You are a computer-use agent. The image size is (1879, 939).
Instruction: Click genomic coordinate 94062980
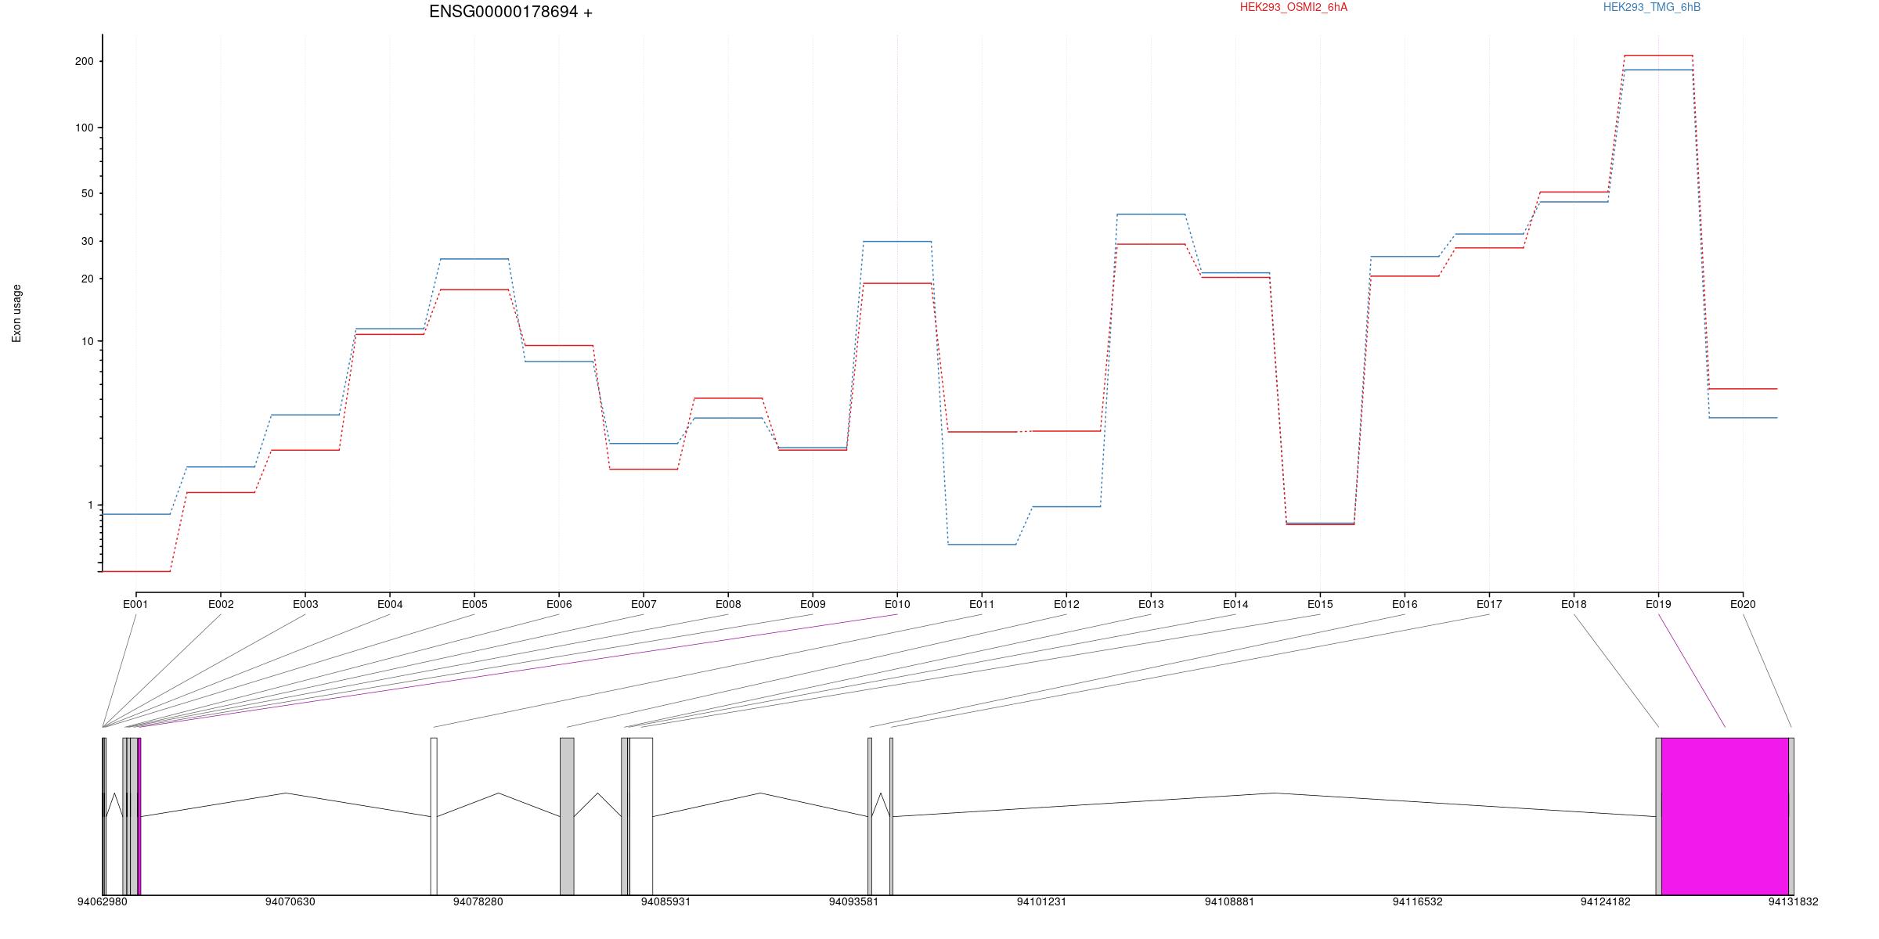pyautogui.click(x=102, y=901)
